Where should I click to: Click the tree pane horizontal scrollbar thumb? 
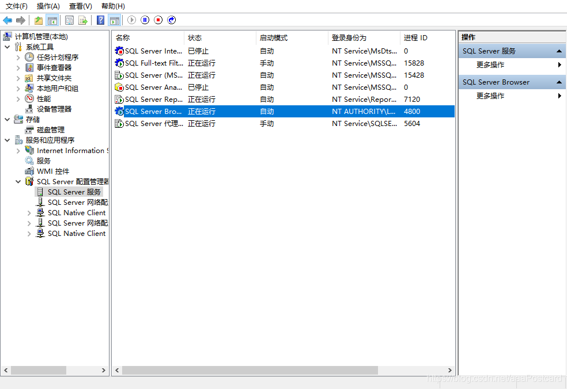pyautogui.click(x=39, y=370)
